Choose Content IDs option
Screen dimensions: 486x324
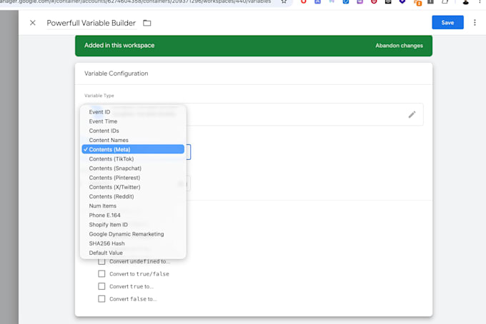point(133,131)
